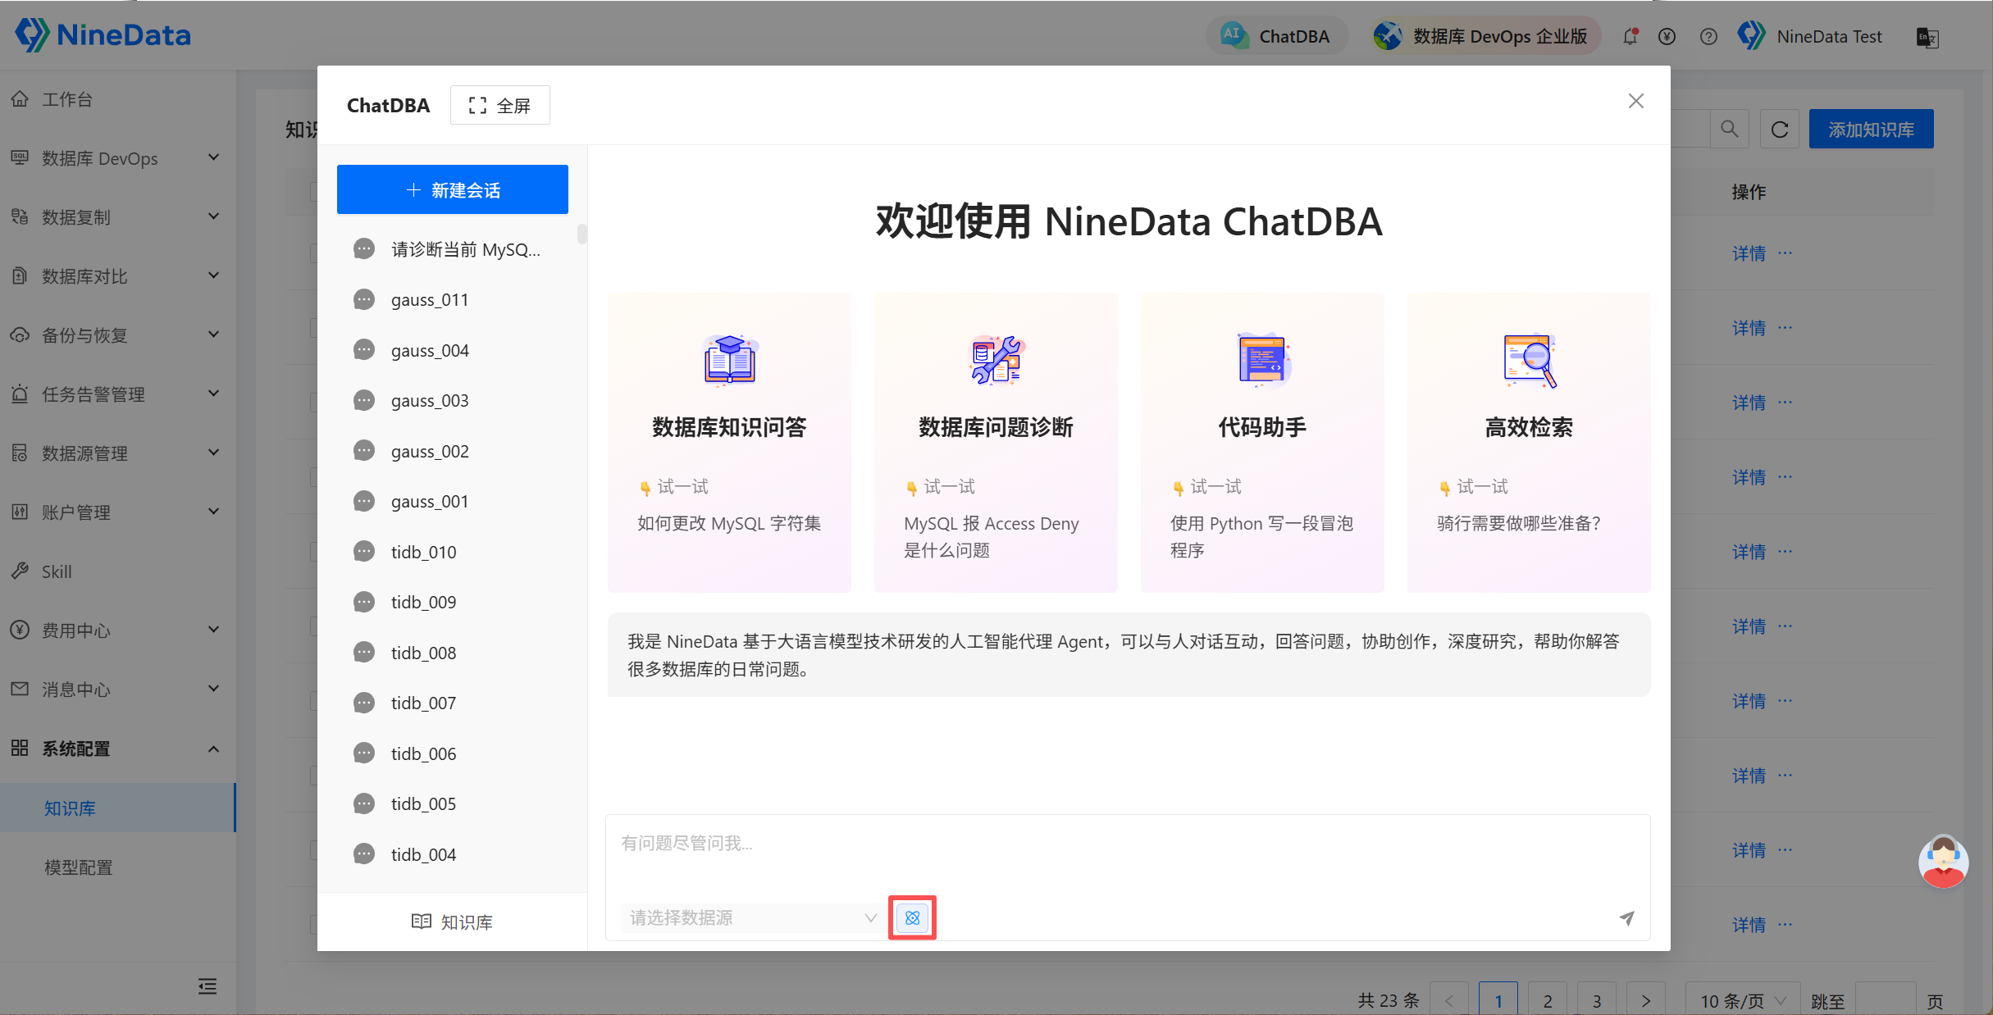Viewport: 1993px width, 1015px height.
Task: Click the 高效检索 magnifier icon
Action: click(1530, 360)
